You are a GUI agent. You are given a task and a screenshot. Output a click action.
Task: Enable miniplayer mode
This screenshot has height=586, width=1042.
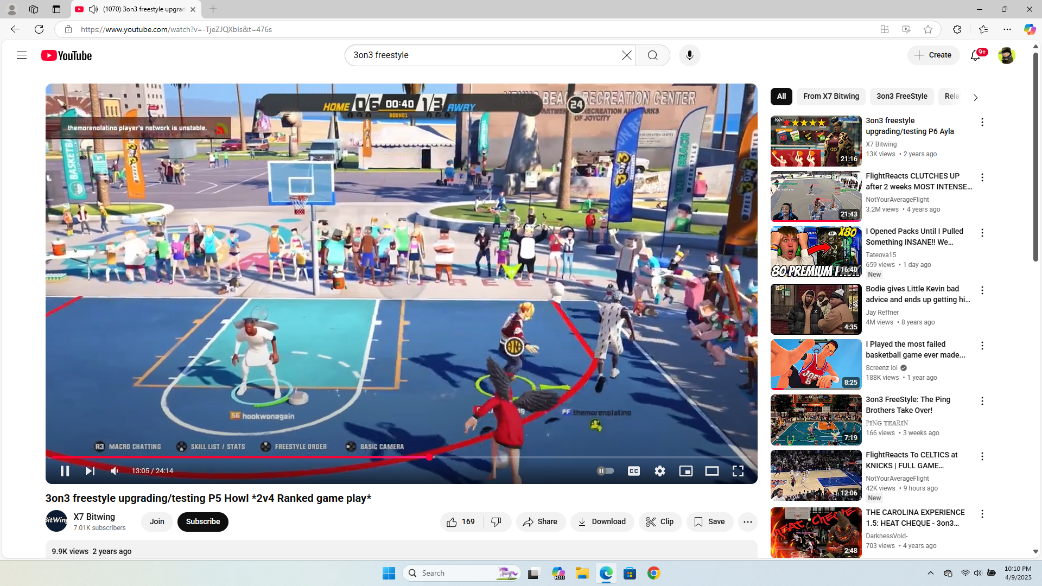pyautogui.click(x=685, y=471)
